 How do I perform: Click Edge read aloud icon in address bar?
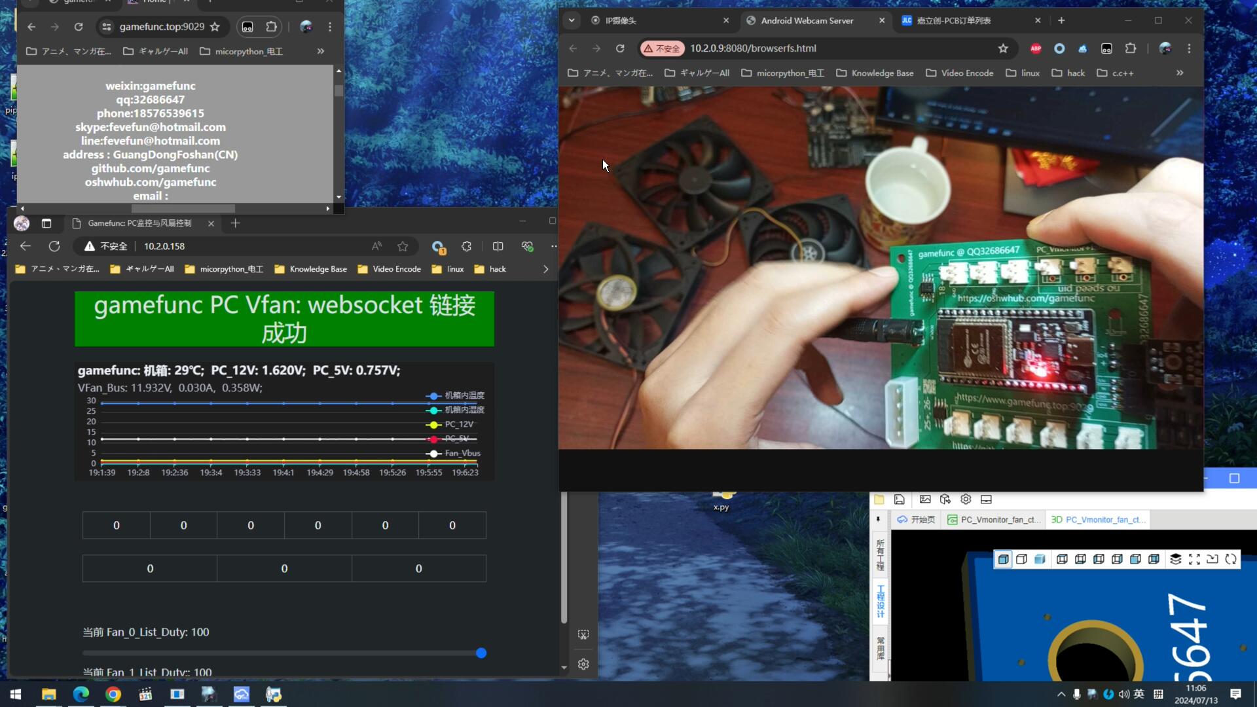point(376,246)
